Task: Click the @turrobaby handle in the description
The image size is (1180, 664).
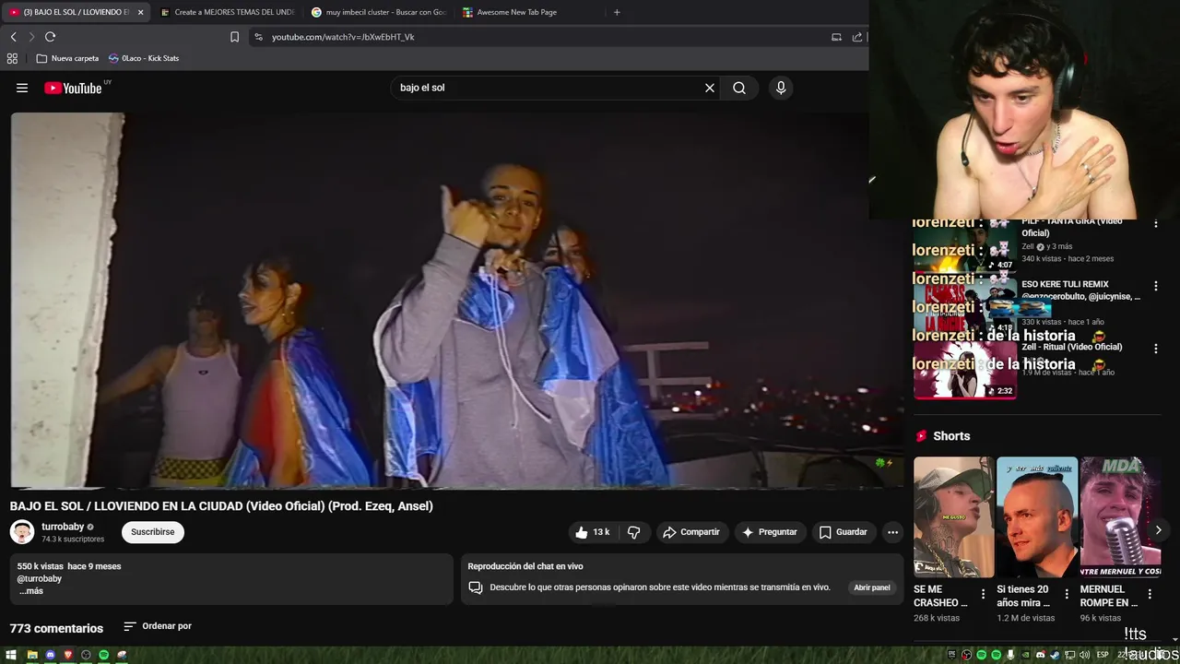Action: click(x=40, y=579)
